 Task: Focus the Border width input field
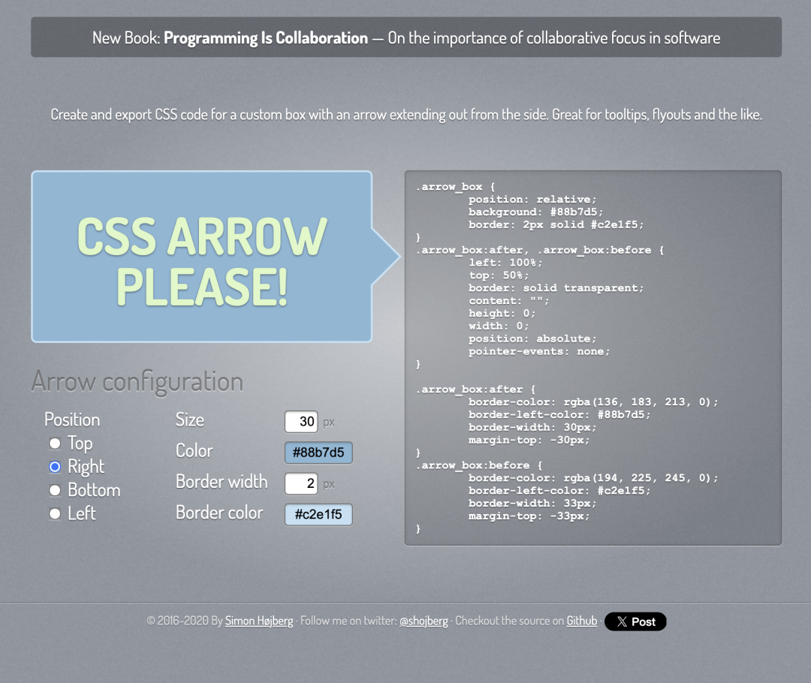coord(301,483)
